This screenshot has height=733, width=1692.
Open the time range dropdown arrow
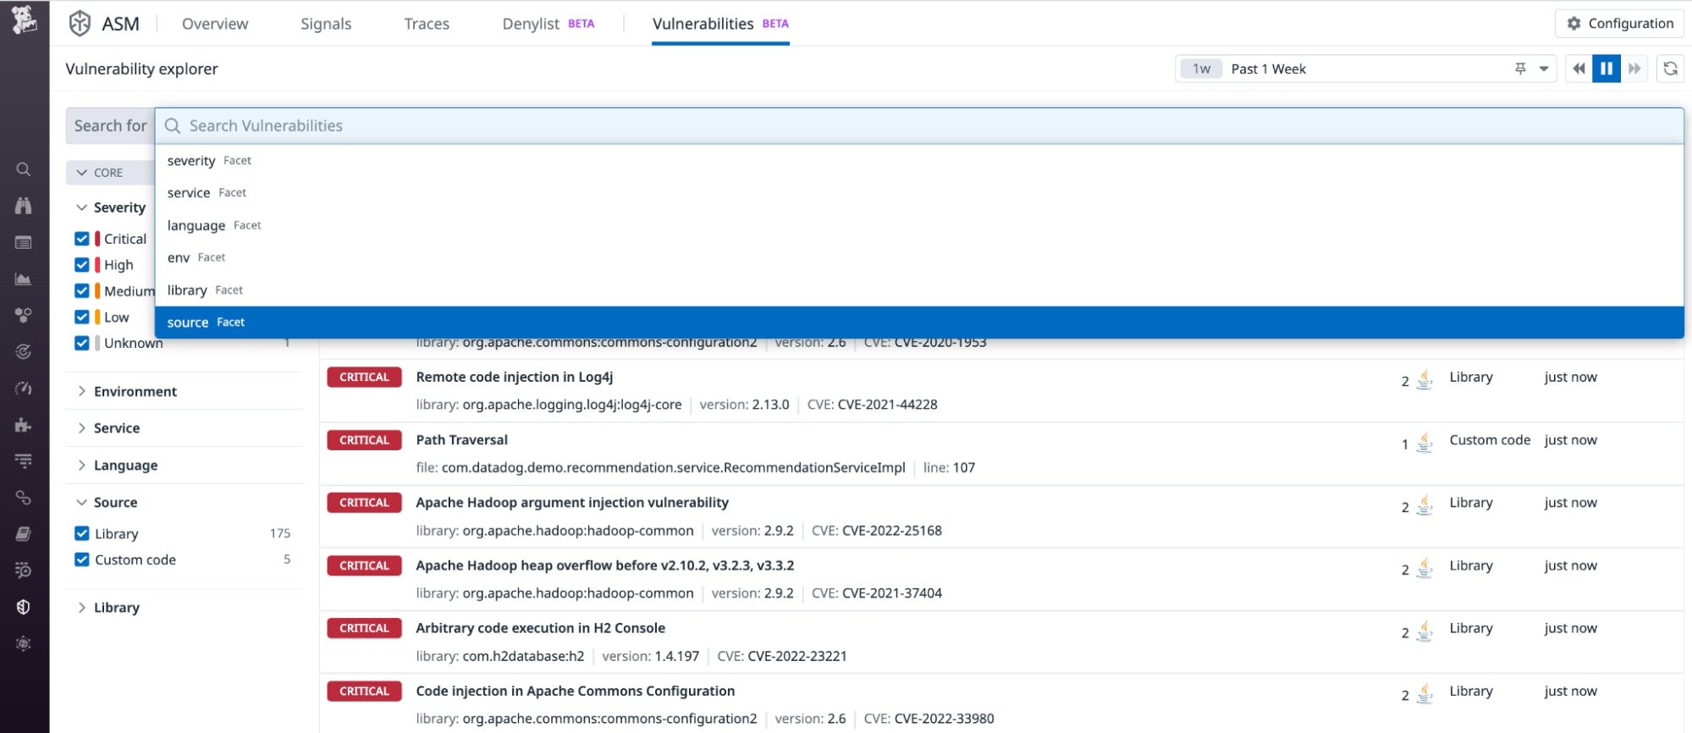(1544, 69)
